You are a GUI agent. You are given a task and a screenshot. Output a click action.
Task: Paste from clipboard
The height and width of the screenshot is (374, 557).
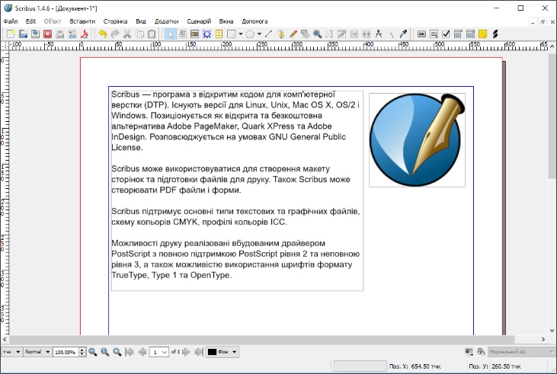[152, 34]
